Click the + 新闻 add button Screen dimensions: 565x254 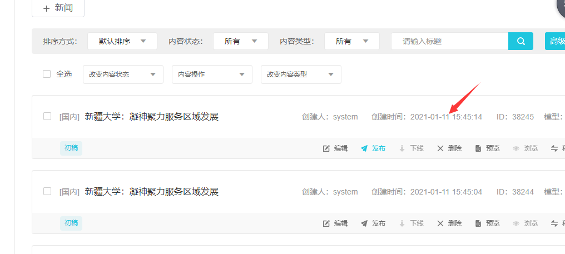tap(58, 8)
